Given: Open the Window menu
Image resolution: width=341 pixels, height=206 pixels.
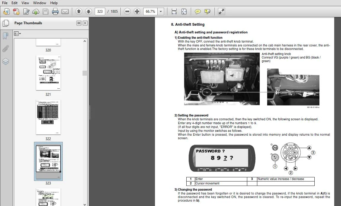Looking at the screenshot, I should pyautogui.click(x=39, y=3).
